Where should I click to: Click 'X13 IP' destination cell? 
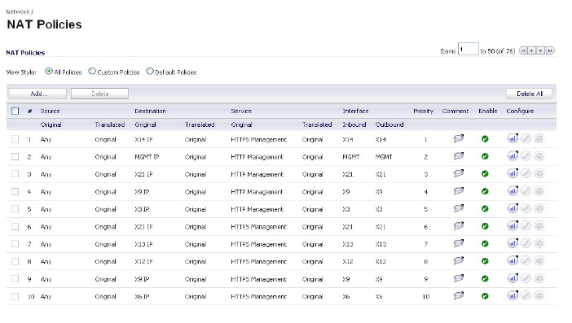point(143,244)
